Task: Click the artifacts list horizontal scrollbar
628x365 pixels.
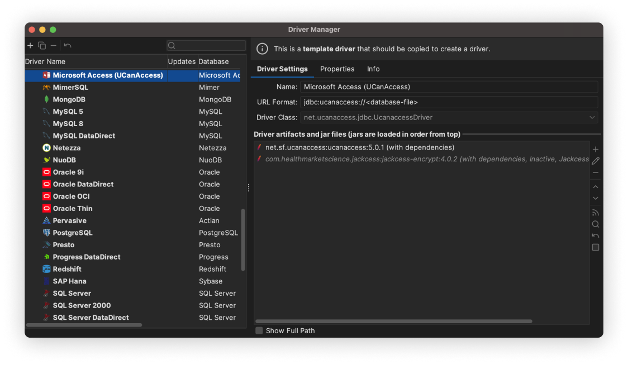Action: tap(394, 321)
